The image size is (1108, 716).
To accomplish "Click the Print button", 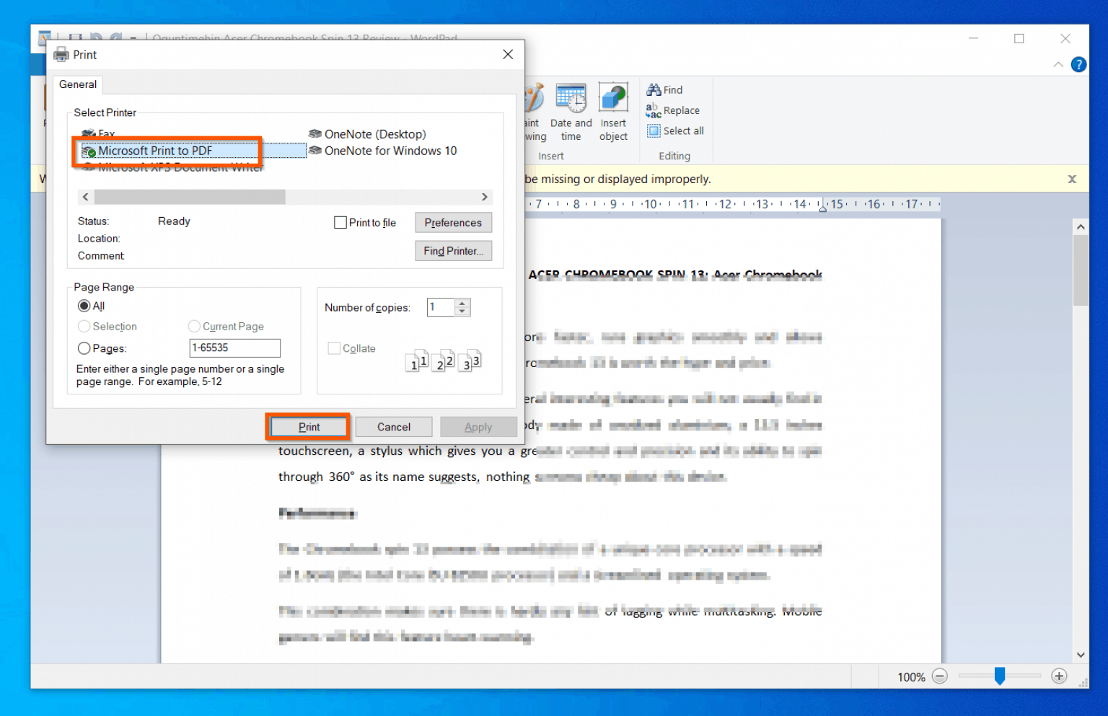I will click(308, 426).
